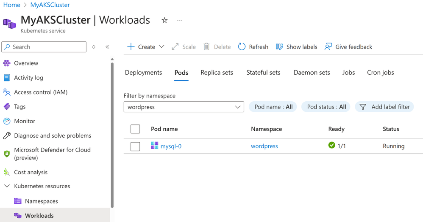
Task: Click the pod icon beside mysql-0
Action: [x=155, y=146]
